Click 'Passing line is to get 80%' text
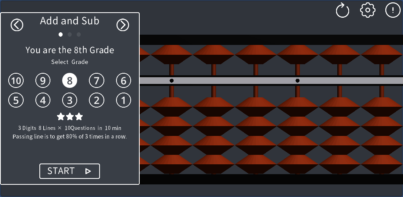403x197 pixels. point(70,137)
